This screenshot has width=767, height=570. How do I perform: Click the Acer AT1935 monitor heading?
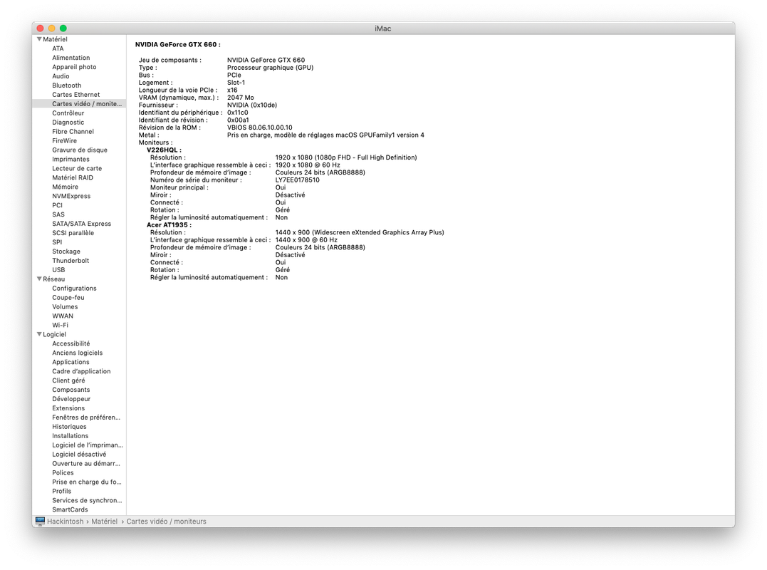[x=169, y=225]
